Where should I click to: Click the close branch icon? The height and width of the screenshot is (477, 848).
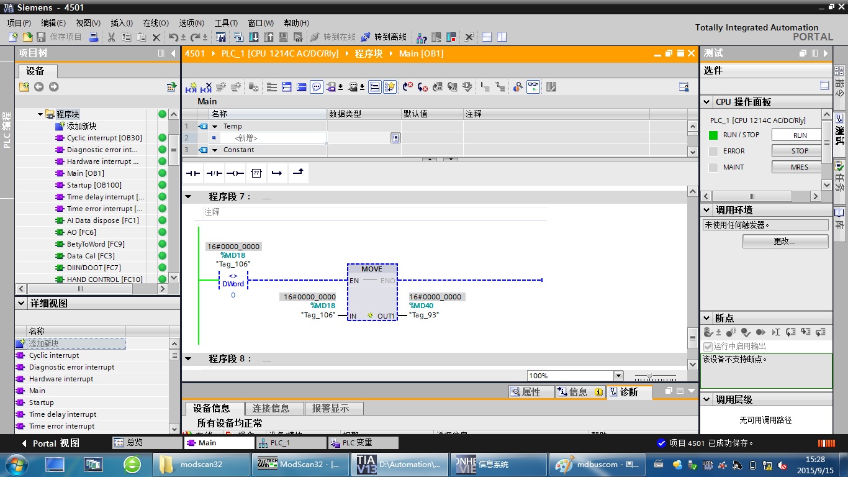point(298,173)
